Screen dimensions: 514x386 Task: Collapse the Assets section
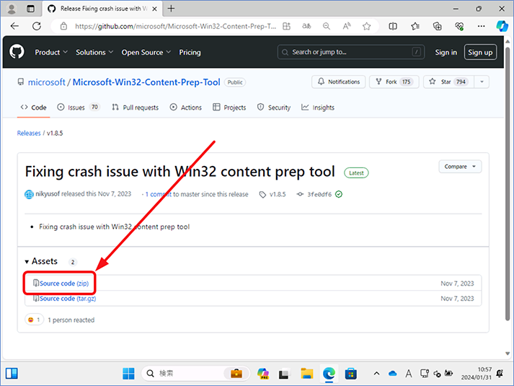pyautogui.click(x=41, y=261)
